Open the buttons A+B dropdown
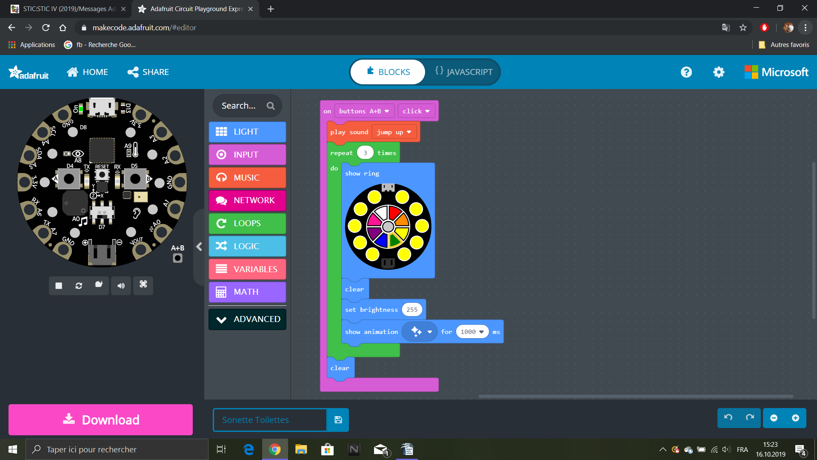Image resolution: width=817 pixels, height=460 pixels. point(364,111)
